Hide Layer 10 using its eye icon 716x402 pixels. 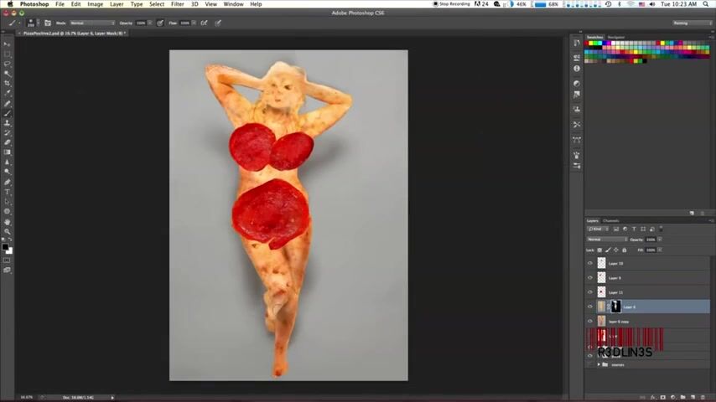590,263
